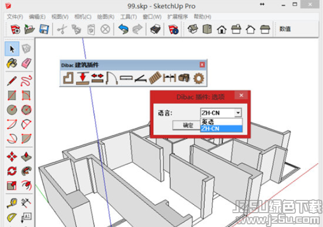Image resolution: width=323 pixels, height=227 pixels.
Task: Choose the Rectangle tool
Action: point(12,96)
